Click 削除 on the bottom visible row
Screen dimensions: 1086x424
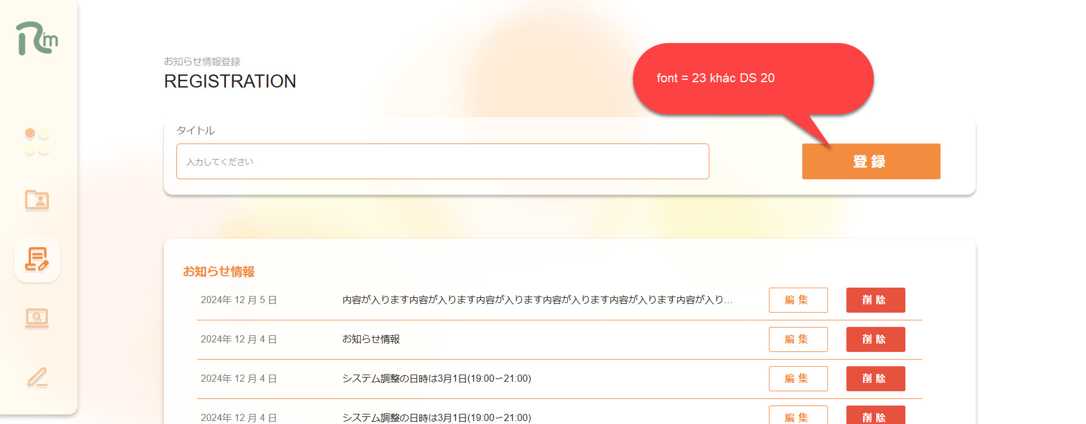click(x=876, y=416)
